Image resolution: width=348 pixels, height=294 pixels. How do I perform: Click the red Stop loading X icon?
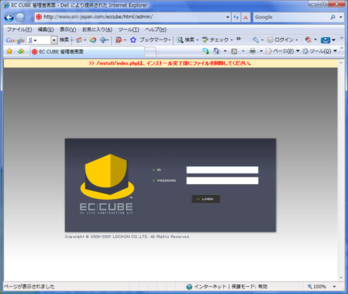coord(246,17)
